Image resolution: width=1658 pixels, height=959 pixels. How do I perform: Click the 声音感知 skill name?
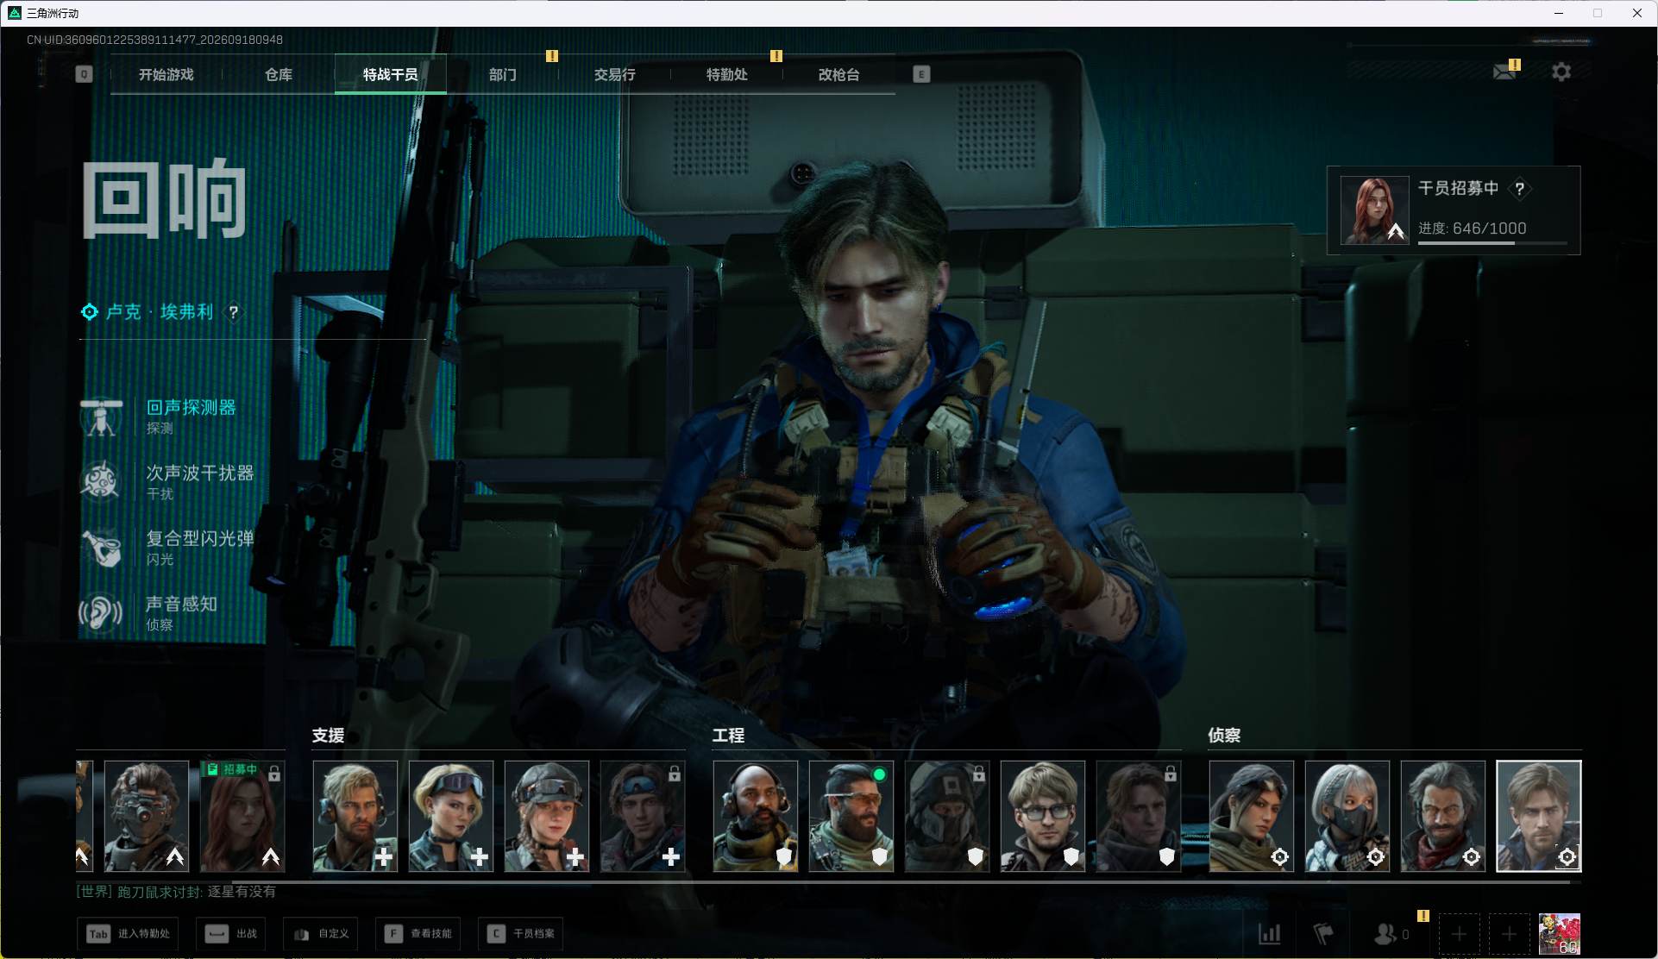point(182,605)
